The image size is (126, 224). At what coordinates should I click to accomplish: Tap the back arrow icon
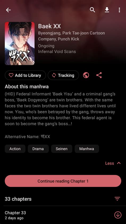click(8, 10)
